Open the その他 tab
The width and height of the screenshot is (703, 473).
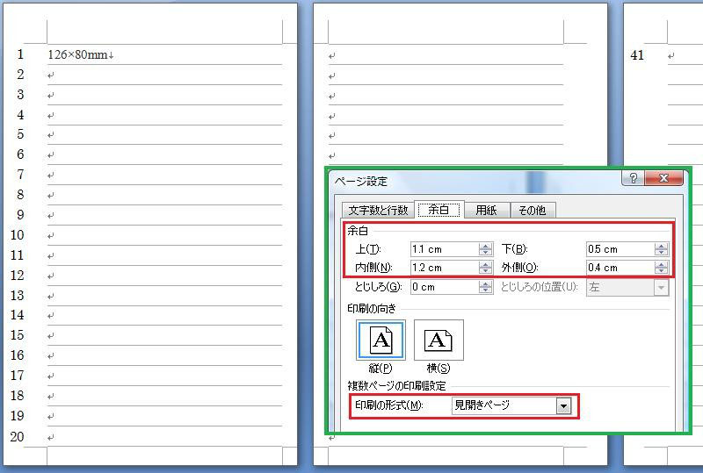[x=533, y=210]
